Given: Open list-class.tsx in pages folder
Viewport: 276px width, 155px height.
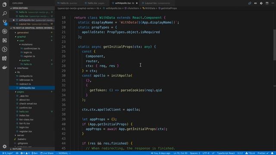Looking at the screenshot, I should [x=32, y=120].
